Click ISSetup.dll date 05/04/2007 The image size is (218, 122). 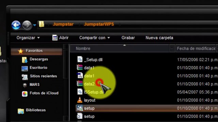coord(198,92)
